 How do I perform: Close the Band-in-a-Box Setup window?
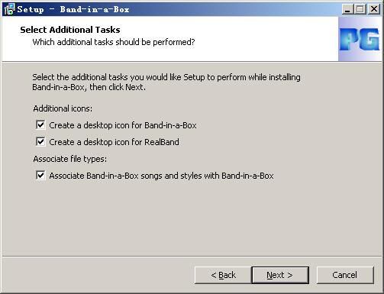(374, 9)
